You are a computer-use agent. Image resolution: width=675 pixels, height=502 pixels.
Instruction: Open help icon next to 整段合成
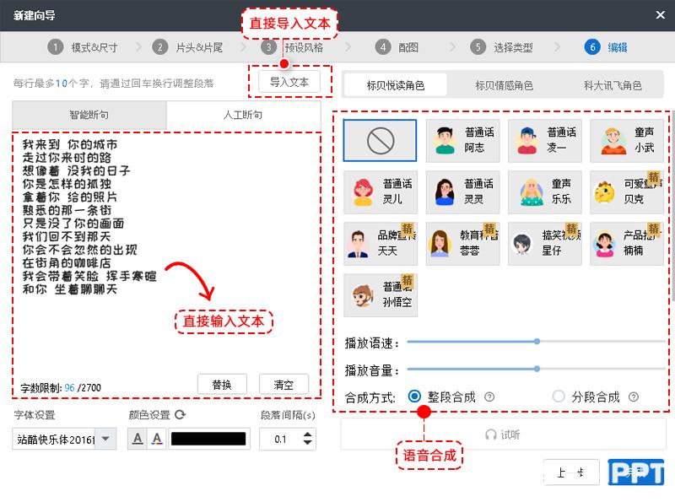(489, 397)
